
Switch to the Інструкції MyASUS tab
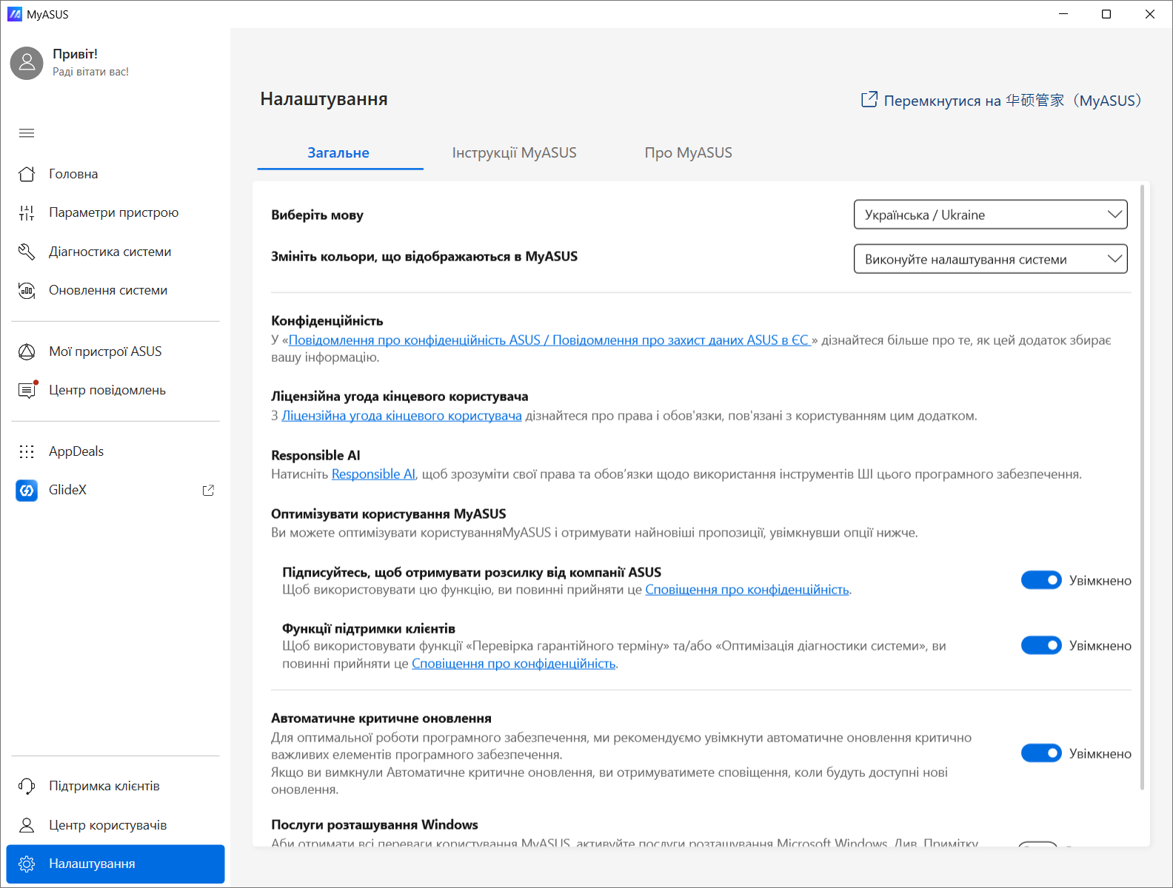click(x=515, y=153)
